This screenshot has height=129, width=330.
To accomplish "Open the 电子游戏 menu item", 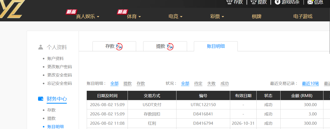I will [x=303, y=17].
